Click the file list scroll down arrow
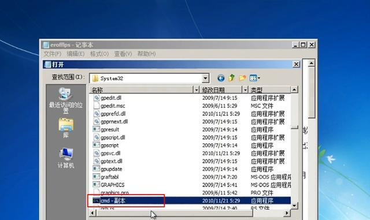Screen dimensions: 370x220 294,206
